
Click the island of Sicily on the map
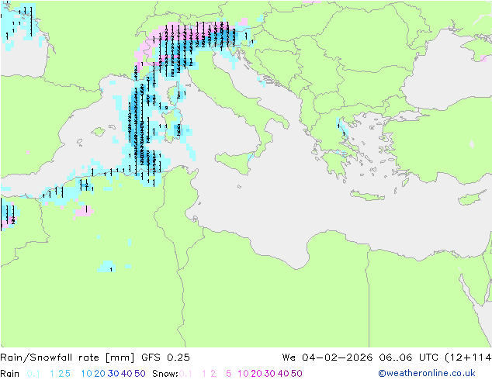pyautogui.click(x=234, y=162)
